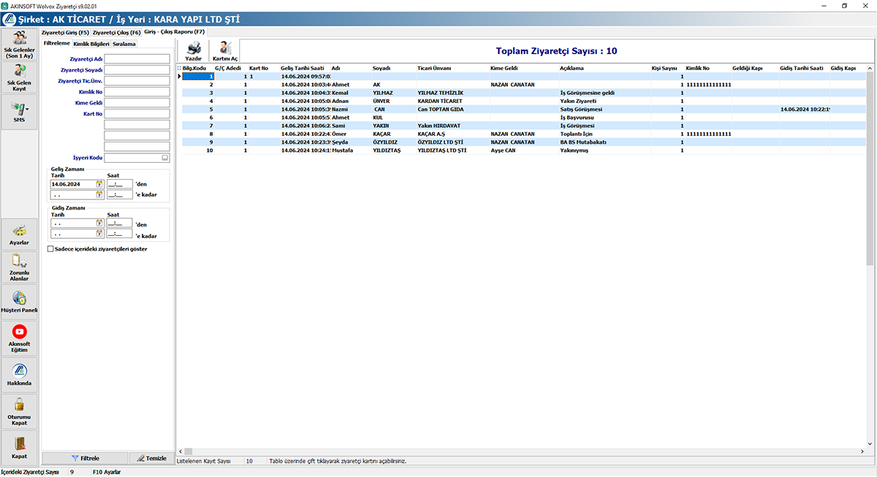Click Kartını Aç toolbar button
Viewport: 877px width, 477px height.
[225, 50]
